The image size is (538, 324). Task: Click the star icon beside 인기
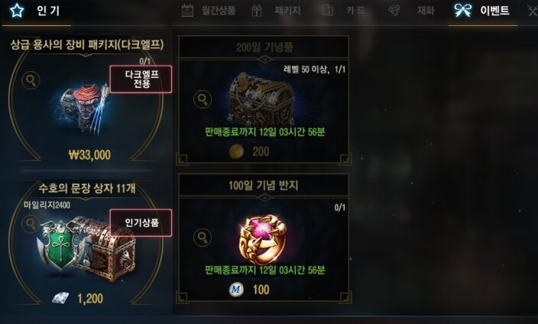[x=17, y=11]
